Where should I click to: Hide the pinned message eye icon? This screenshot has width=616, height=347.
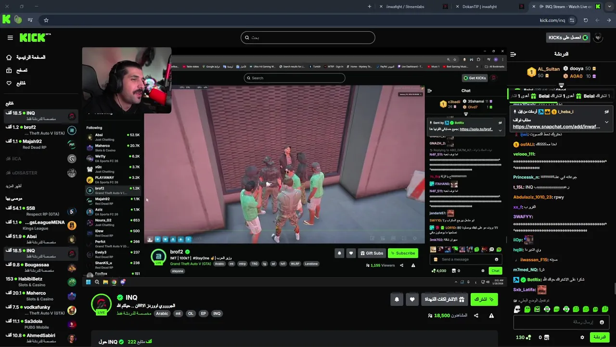point(606,112)
